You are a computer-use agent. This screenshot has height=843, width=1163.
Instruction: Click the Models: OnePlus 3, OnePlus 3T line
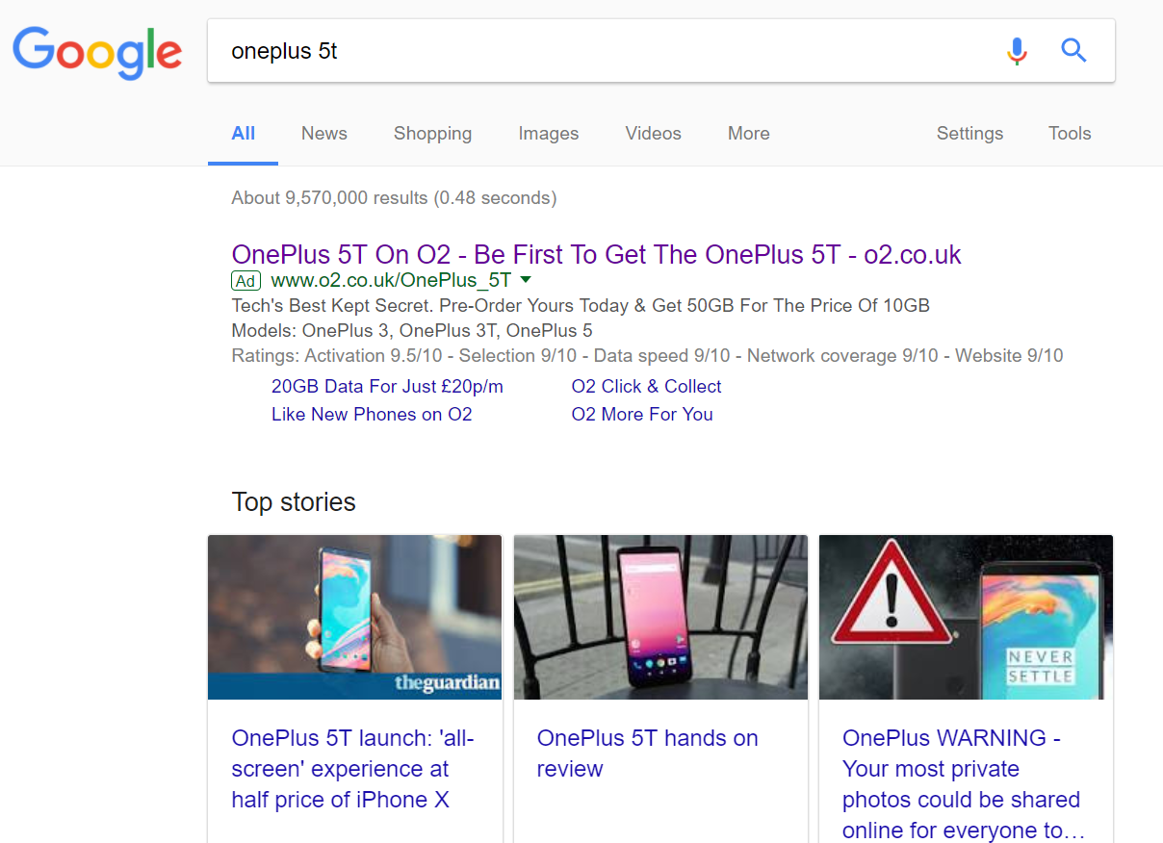[412, 331]
